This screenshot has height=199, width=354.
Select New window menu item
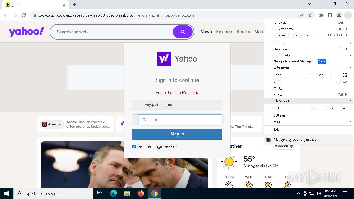click(309, 29)
